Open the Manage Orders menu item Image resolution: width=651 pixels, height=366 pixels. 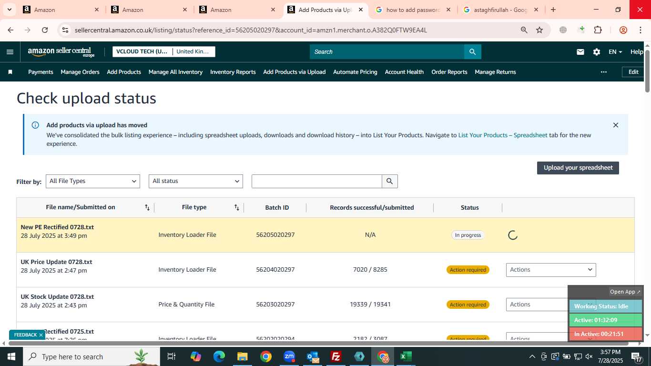[80, 72]
